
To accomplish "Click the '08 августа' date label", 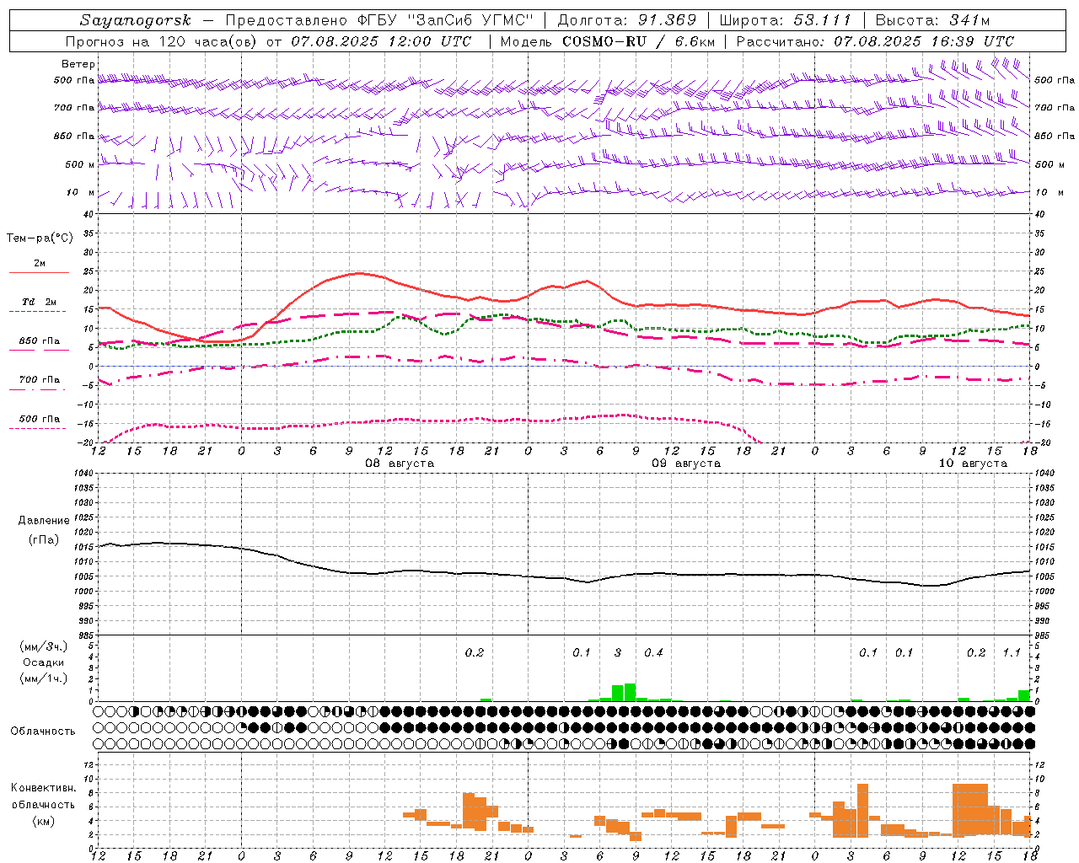I will (400, 464).
